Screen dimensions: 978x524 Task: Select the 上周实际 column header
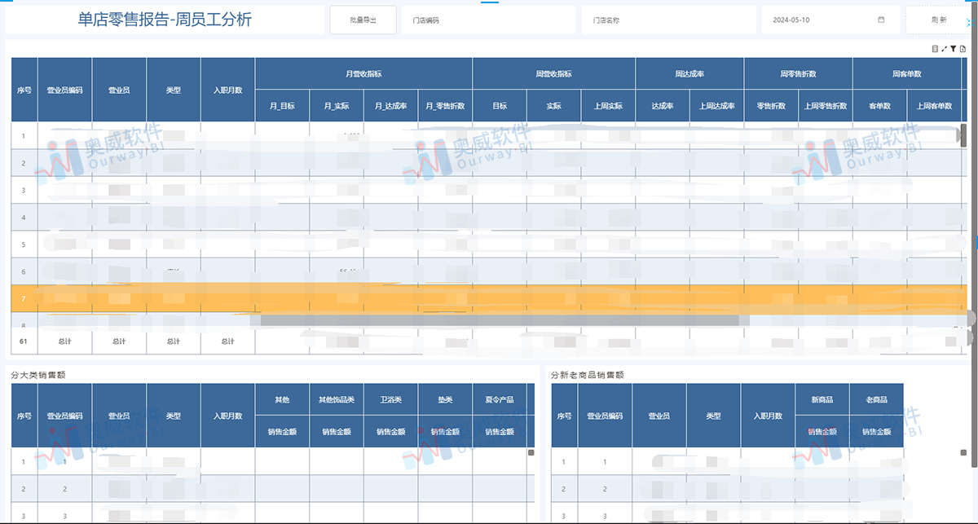click(608, 106)
